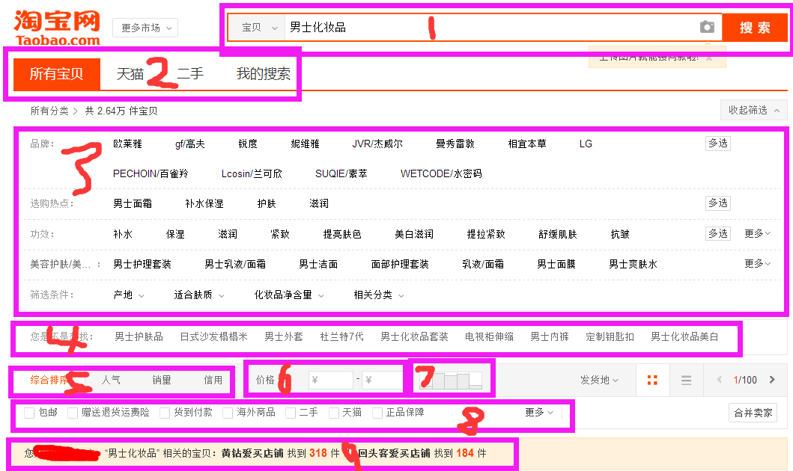Image resolution: width=793 pixels, height=471 pixels.
Task: Switch to 二手 tab
Action: point(190,74)
